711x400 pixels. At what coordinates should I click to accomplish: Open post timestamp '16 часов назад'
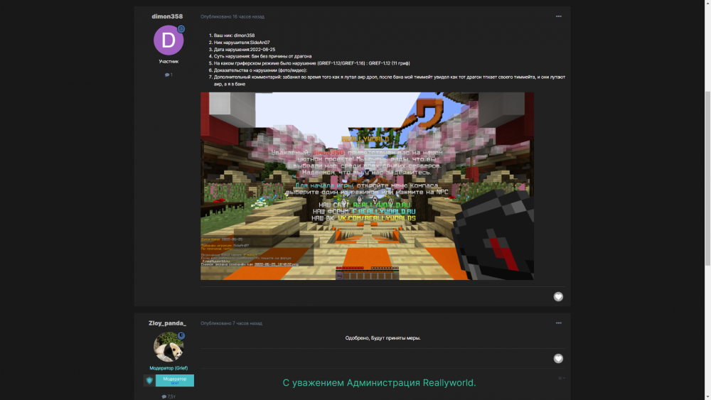tap(248, 17)
